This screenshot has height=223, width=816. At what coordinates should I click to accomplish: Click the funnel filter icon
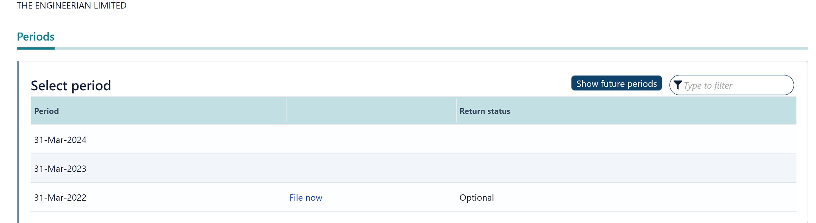(x=678, y=85)
